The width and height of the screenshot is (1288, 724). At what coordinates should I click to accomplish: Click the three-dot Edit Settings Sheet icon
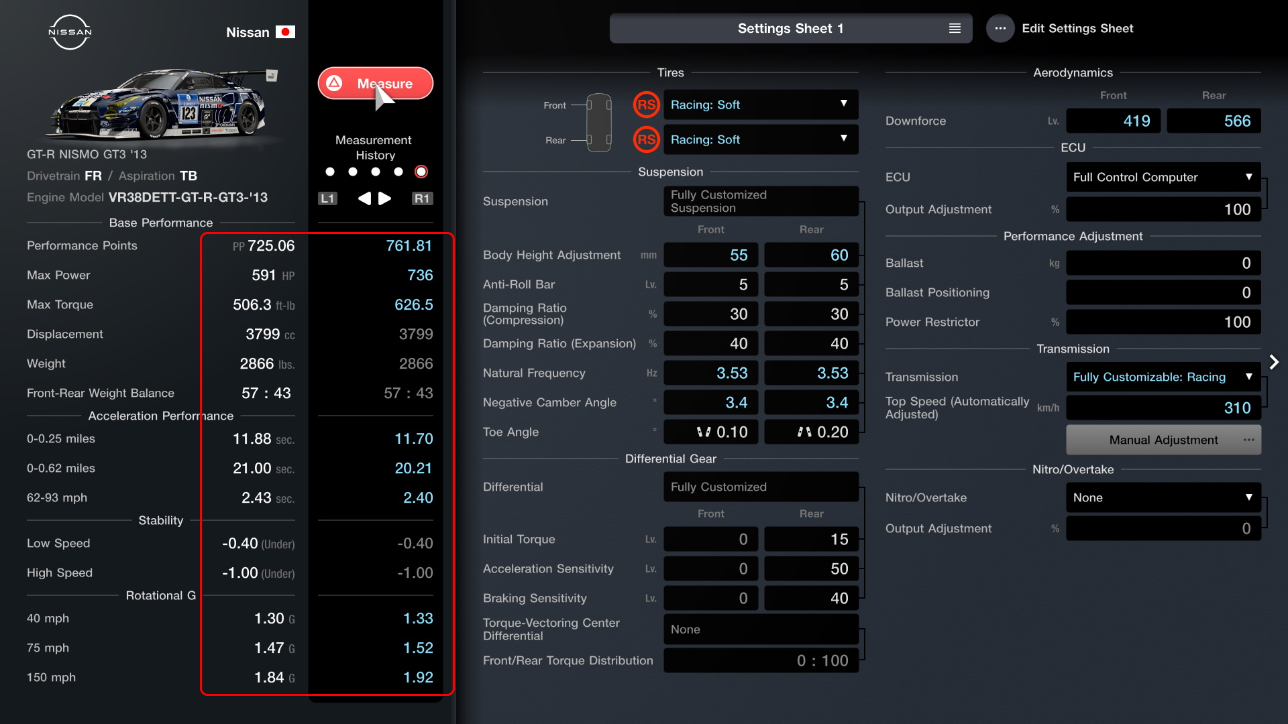coord(1000,28)
